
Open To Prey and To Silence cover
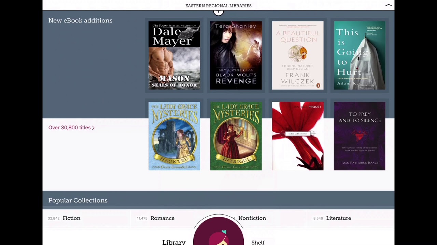tap(360, 136)
